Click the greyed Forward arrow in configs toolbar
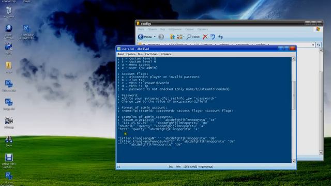331x186 pixels. click(x=161, y=37)
